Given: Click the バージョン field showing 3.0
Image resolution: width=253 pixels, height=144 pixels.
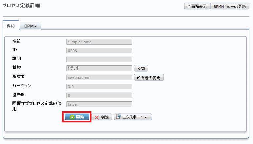Looking at the screenshot, I should pyautogui.click(x=99, y=86).
